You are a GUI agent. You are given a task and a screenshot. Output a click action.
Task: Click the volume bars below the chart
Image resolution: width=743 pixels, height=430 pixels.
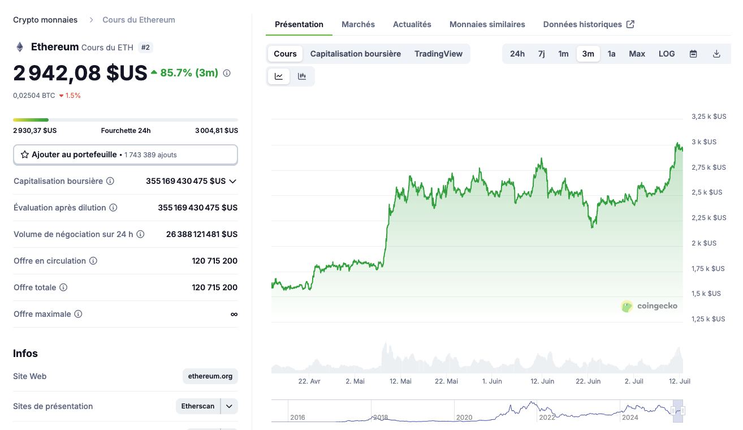click(x=477, y=358)
